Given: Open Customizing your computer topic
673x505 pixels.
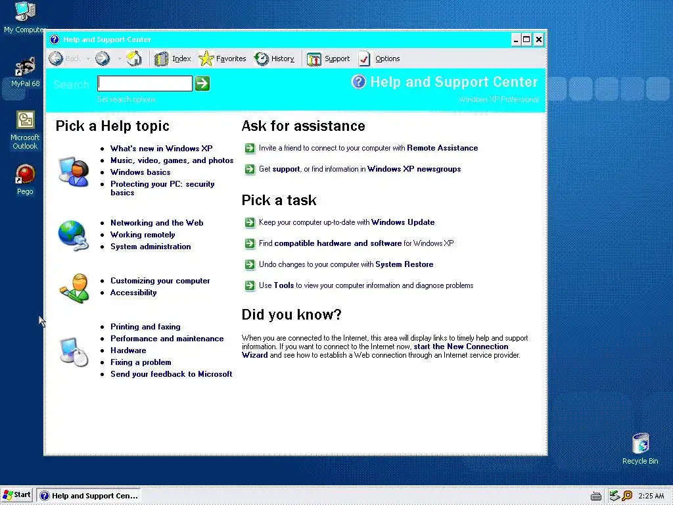Looking at the screenshot, I should click(x=160, y=280).
